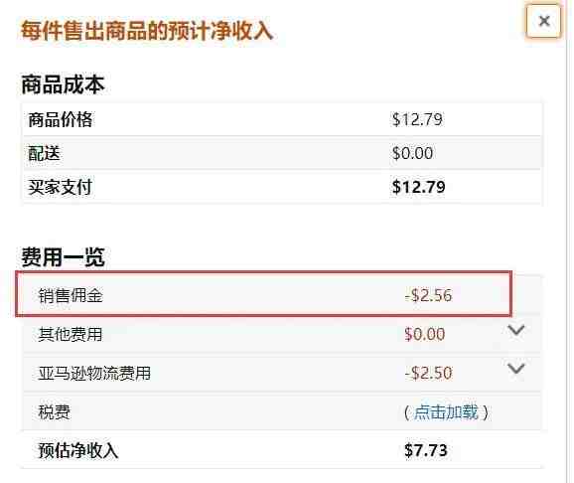Click the popup title 每件售出商品的预计净收入
This screenshot has height=483, width=574.
[147, 31]
